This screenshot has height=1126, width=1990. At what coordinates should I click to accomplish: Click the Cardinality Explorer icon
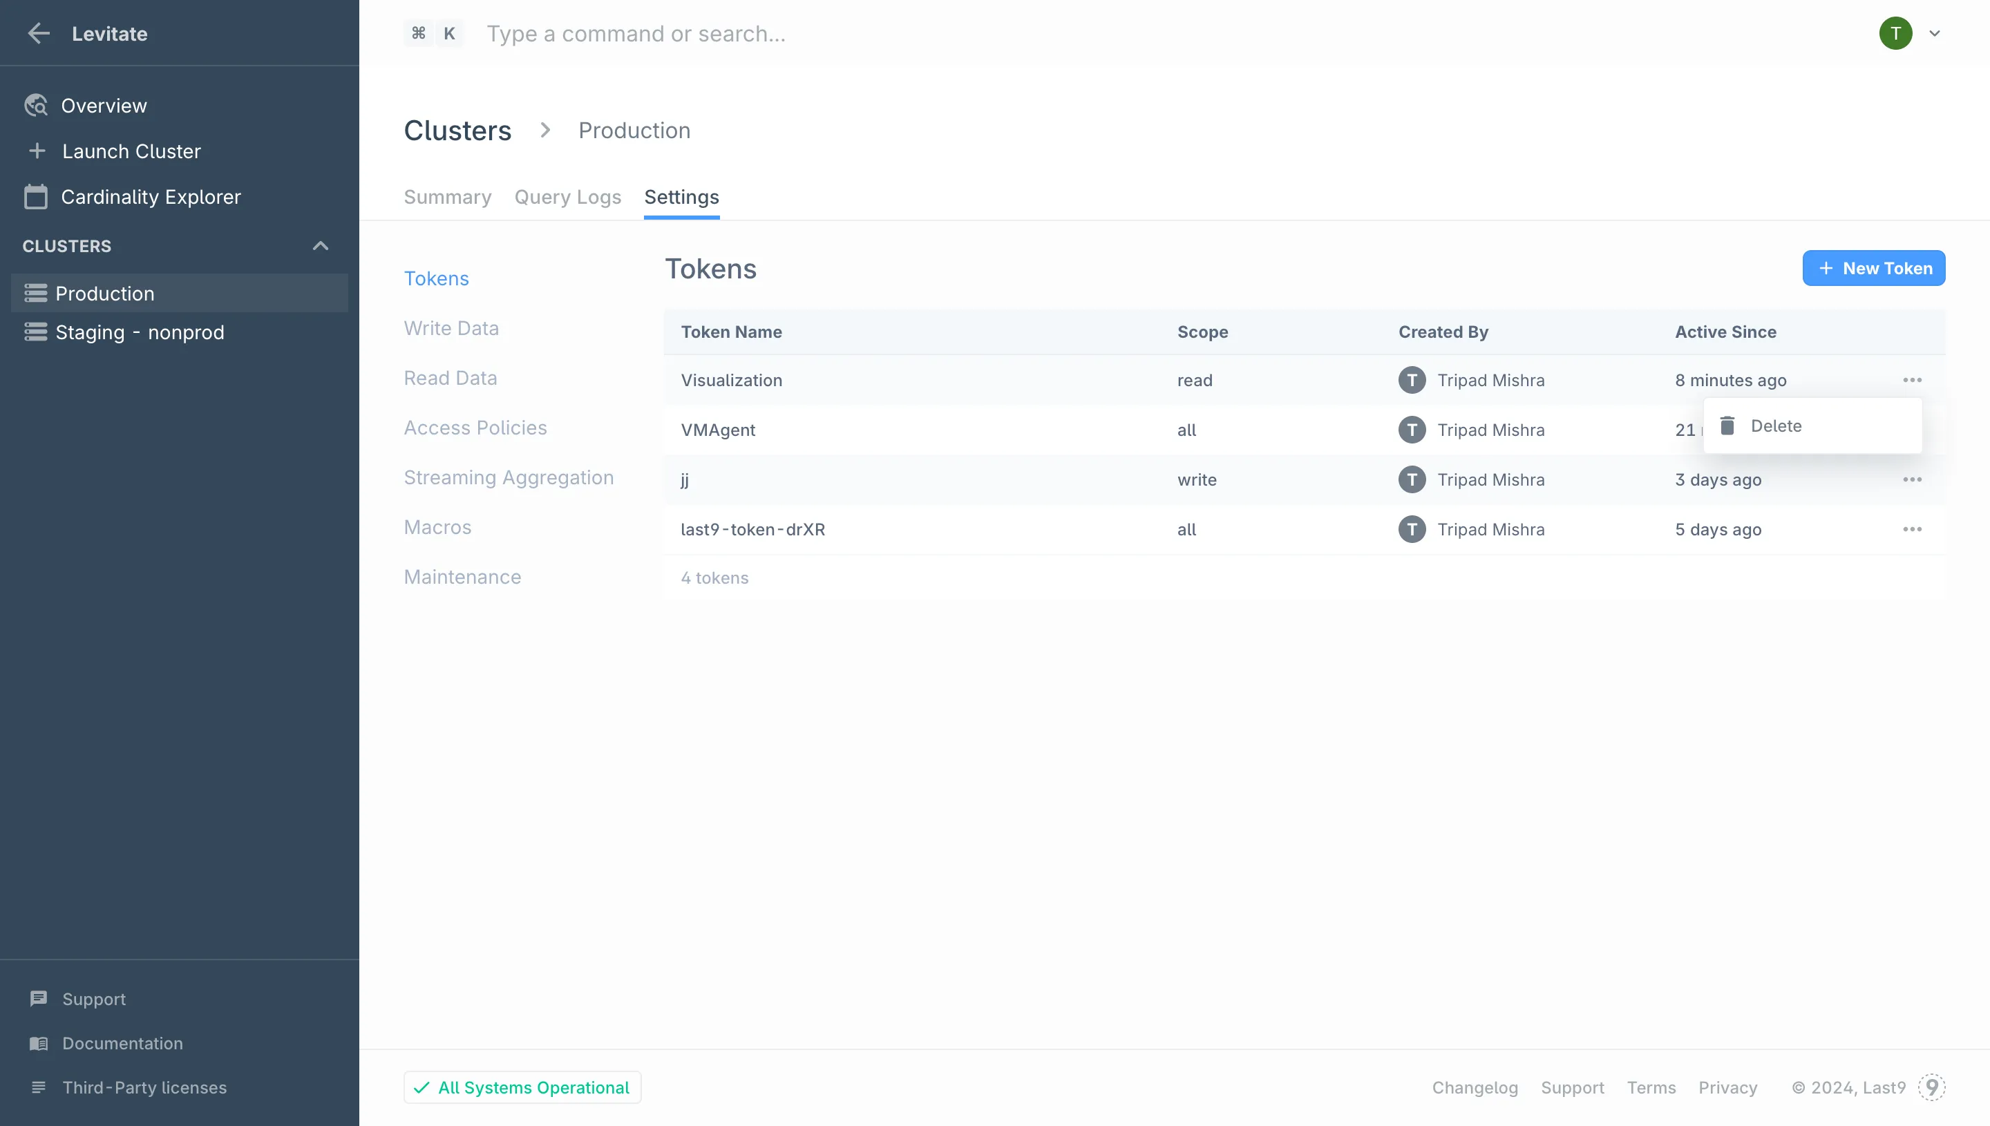coord(35,197)
